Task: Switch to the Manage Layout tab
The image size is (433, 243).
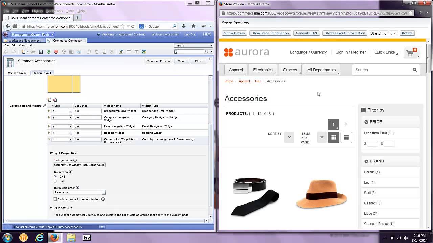Action: (18, 73)
